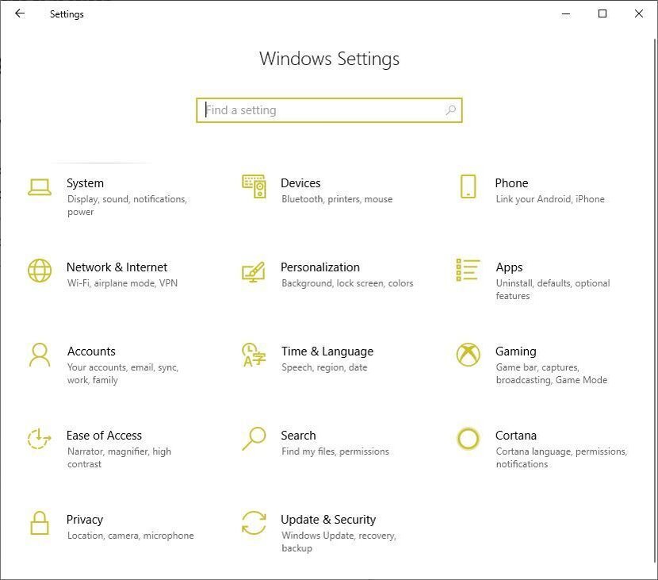This screenshot has height=580, width=658.
Task: Open the Personalization title
Action: coord(320,267)
